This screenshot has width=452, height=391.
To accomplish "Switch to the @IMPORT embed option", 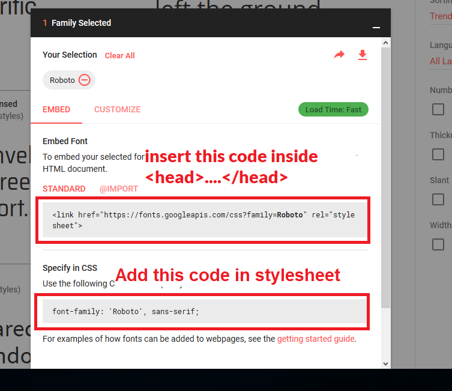I will coord(119,189).
